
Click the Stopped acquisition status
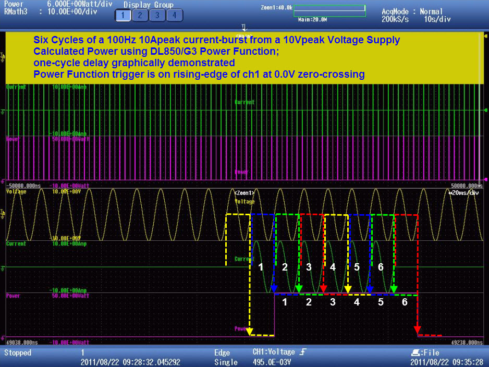click(x=18, y=353)
